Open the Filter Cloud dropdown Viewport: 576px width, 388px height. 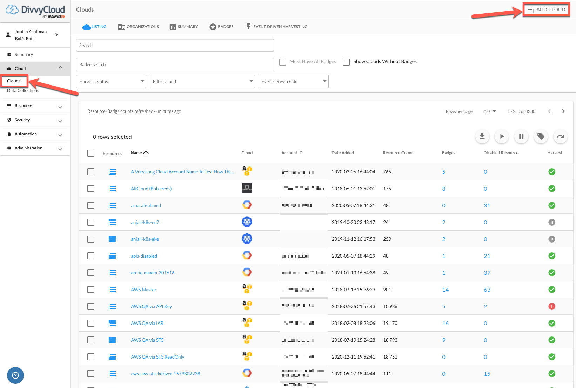[202, 81]
